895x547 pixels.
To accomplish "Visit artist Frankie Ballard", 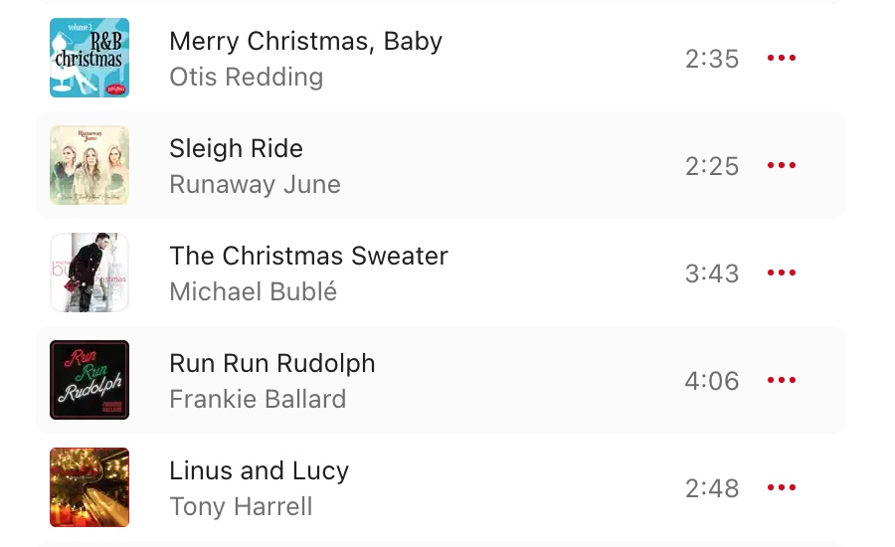I will [258, 400].
